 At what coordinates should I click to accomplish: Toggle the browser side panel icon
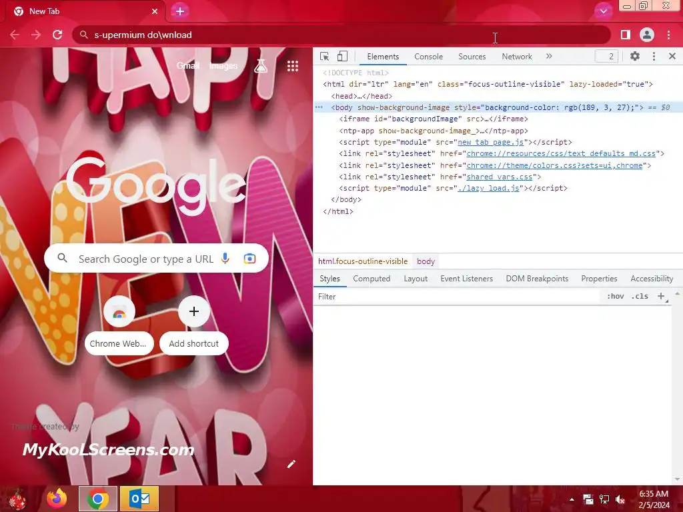(626, 35)
